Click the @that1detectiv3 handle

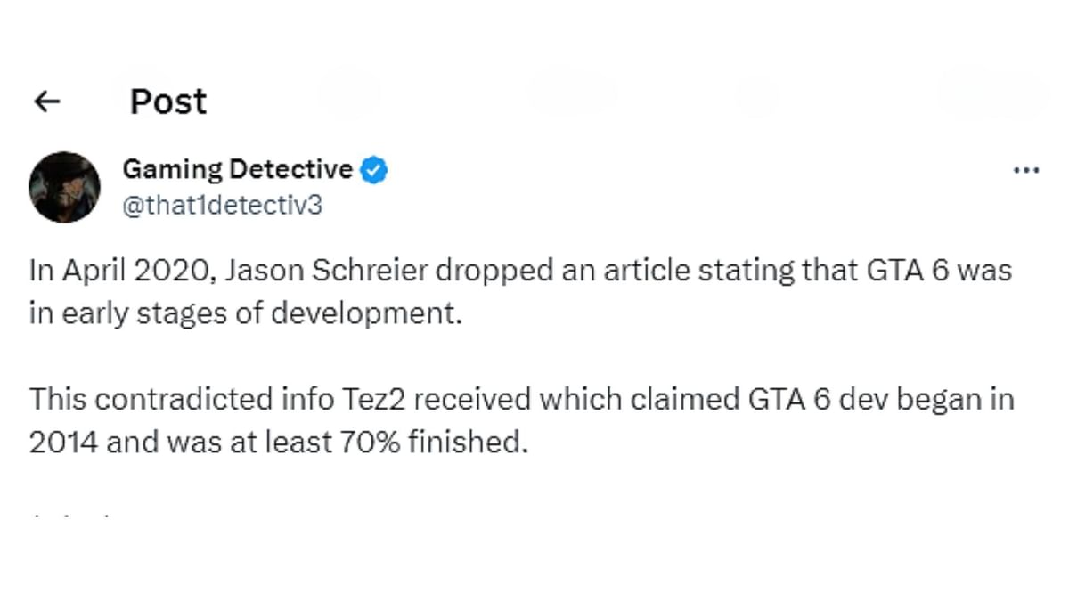(x=223, y=205)
